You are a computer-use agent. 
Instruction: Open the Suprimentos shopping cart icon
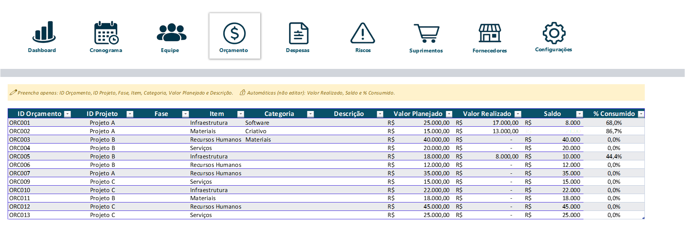426,33
